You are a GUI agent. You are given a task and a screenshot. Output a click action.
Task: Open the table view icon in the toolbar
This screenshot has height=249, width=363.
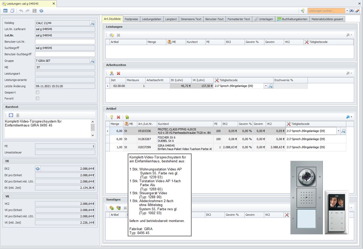tap(5, 11)
